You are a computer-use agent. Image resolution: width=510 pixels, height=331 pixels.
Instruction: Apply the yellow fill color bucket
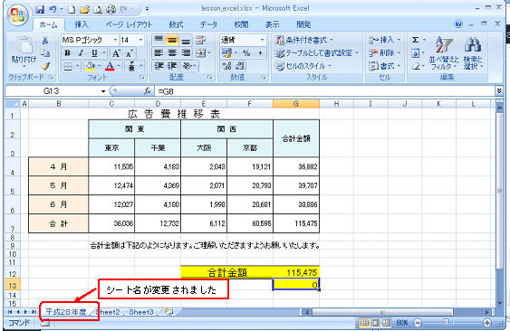click(90, 66)
